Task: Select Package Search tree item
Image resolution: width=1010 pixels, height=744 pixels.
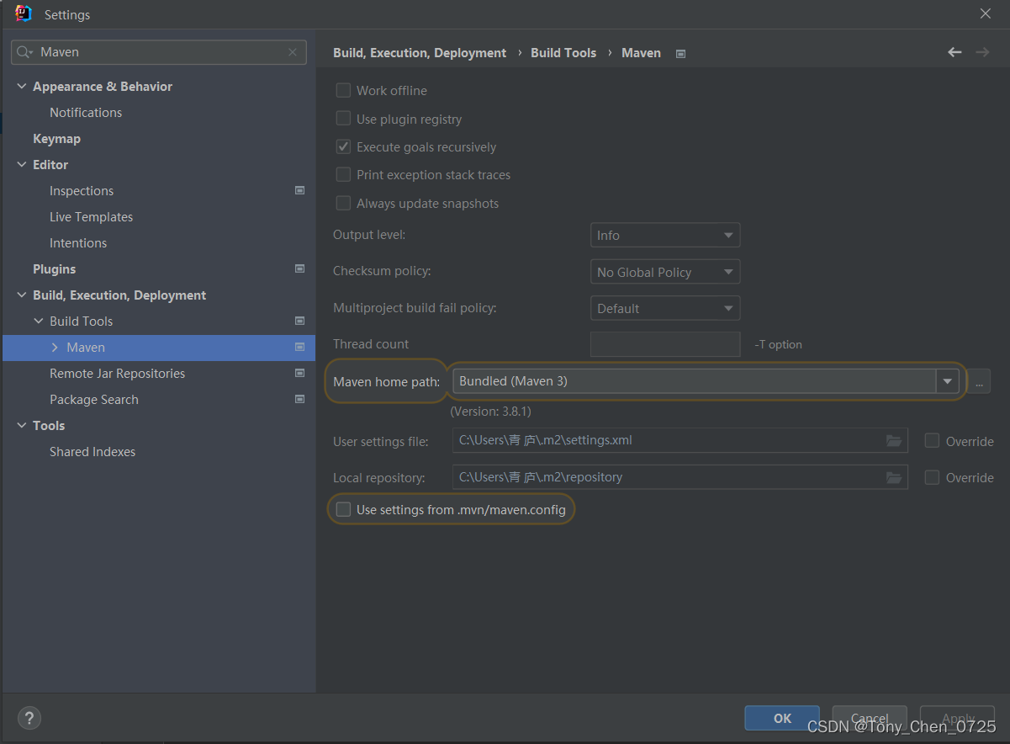Action: click(x=94, y=399)
